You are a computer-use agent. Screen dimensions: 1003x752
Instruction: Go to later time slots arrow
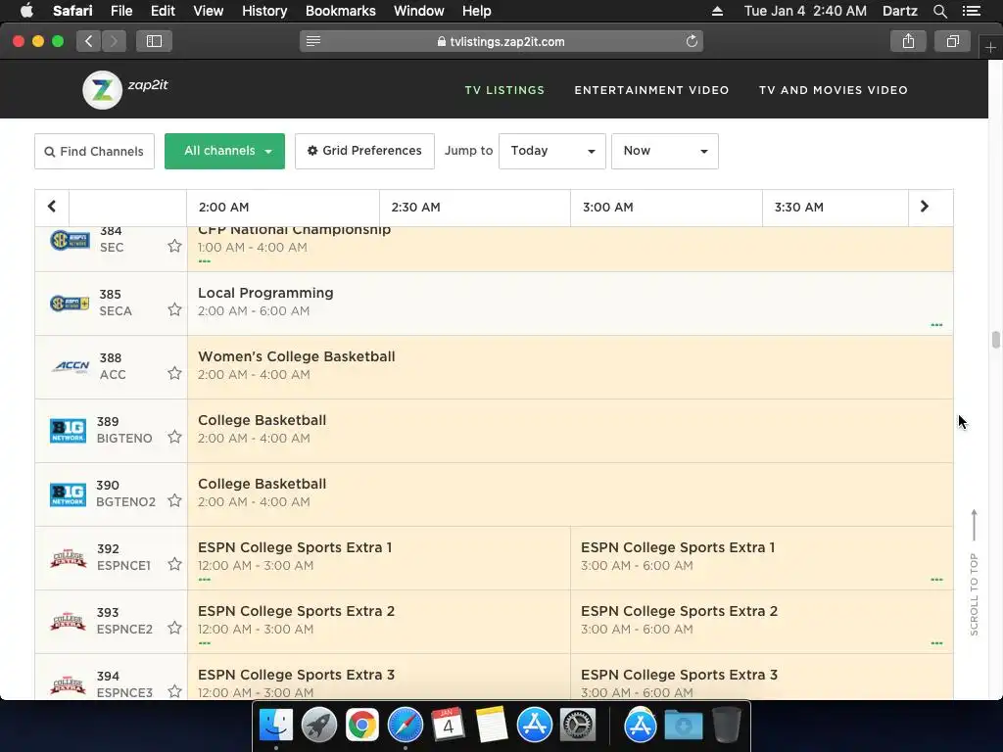[925, 207]
